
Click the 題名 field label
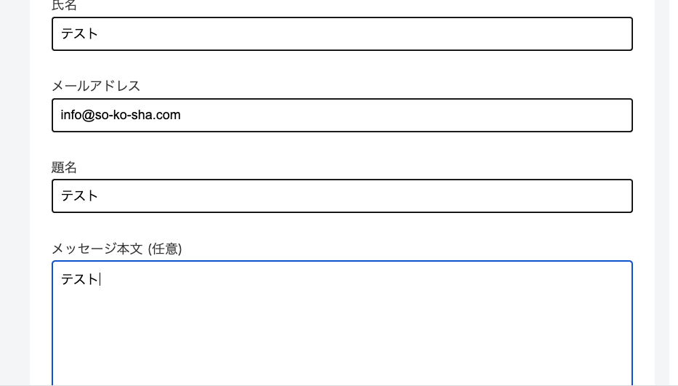coord(64,167)
